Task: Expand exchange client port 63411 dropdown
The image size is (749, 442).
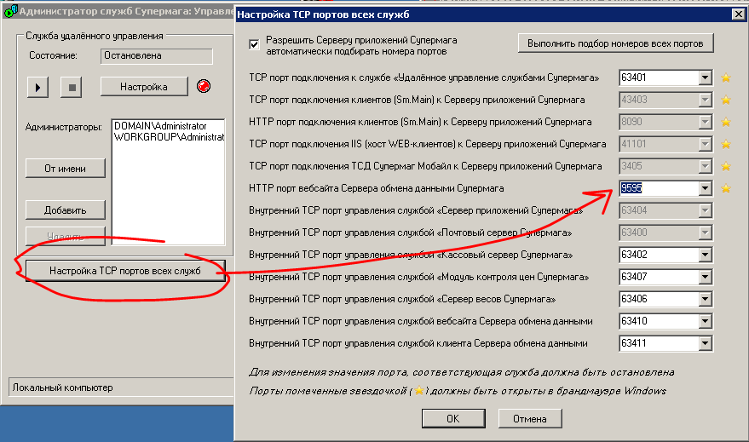Action: [x=705, y=343]
